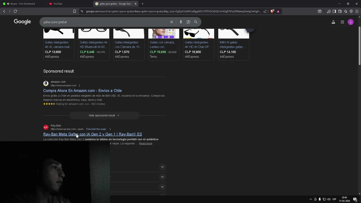This screenshot has width=361, height=203.
Task: Open Brave Rewards triangle icon
Action: 278,11
